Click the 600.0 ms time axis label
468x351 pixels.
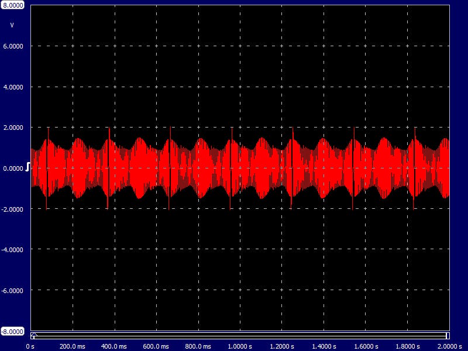tap(156, 346)
